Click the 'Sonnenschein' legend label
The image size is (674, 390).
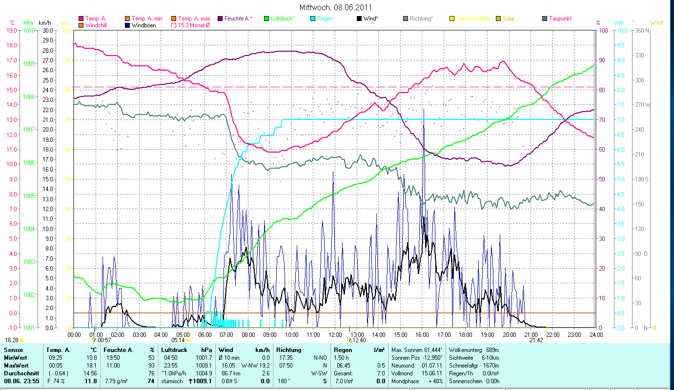point(472,19)
